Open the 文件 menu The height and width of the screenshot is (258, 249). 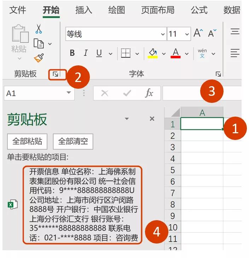[18, 10]
